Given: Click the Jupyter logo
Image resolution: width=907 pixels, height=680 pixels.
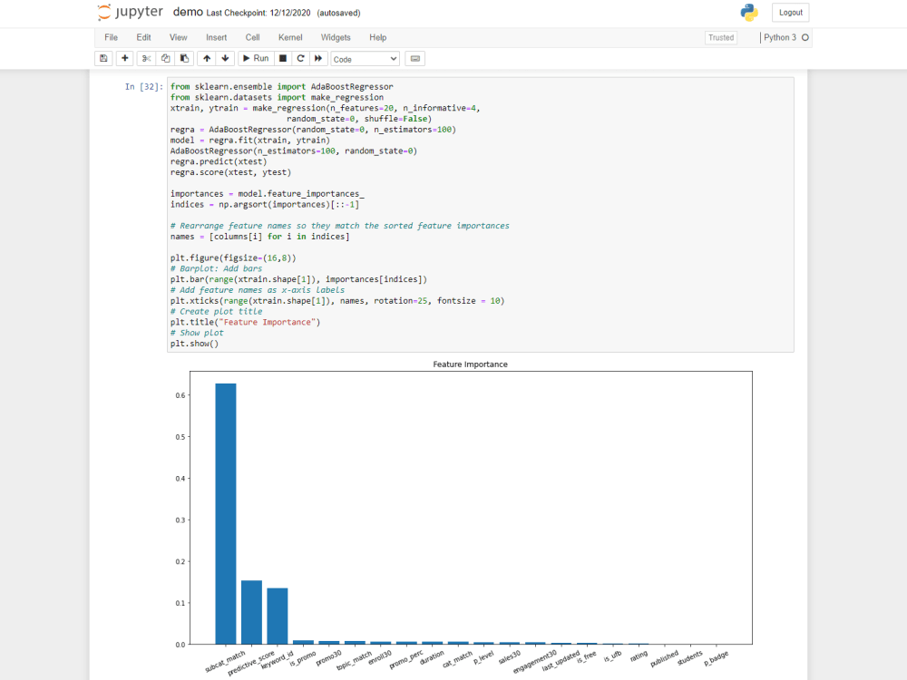Looking at the screenshot, I should 130,12.
